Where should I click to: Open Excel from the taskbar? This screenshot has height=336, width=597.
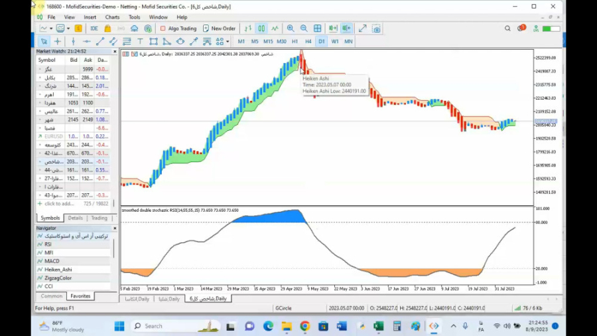[379, 326]
